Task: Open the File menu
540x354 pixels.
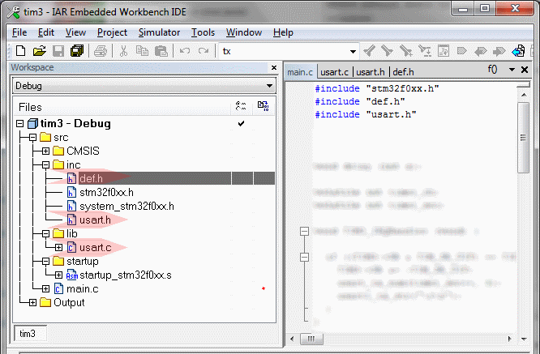Action: click(x=19, y=32)
